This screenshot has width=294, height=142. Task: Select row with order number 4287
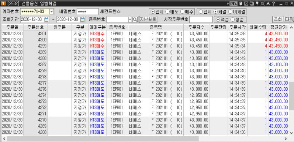[x=145, y=65]
